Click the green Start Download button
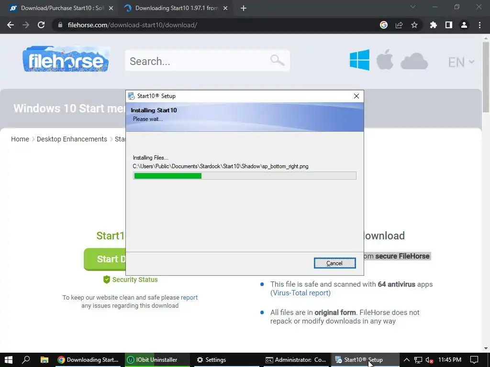 coord(105,259)
